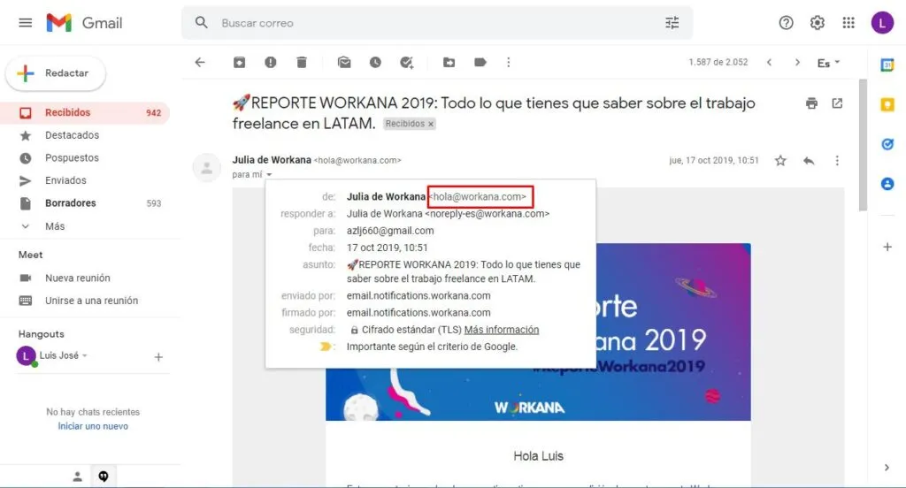Get add-ons plus icon
This screenshot has width=906, height=488.
click(x=887, y=247)
